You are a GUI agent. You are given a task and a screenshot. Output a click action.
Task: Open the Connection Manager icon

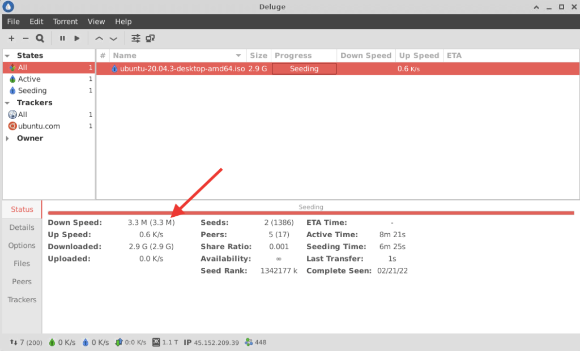[150, 38]
